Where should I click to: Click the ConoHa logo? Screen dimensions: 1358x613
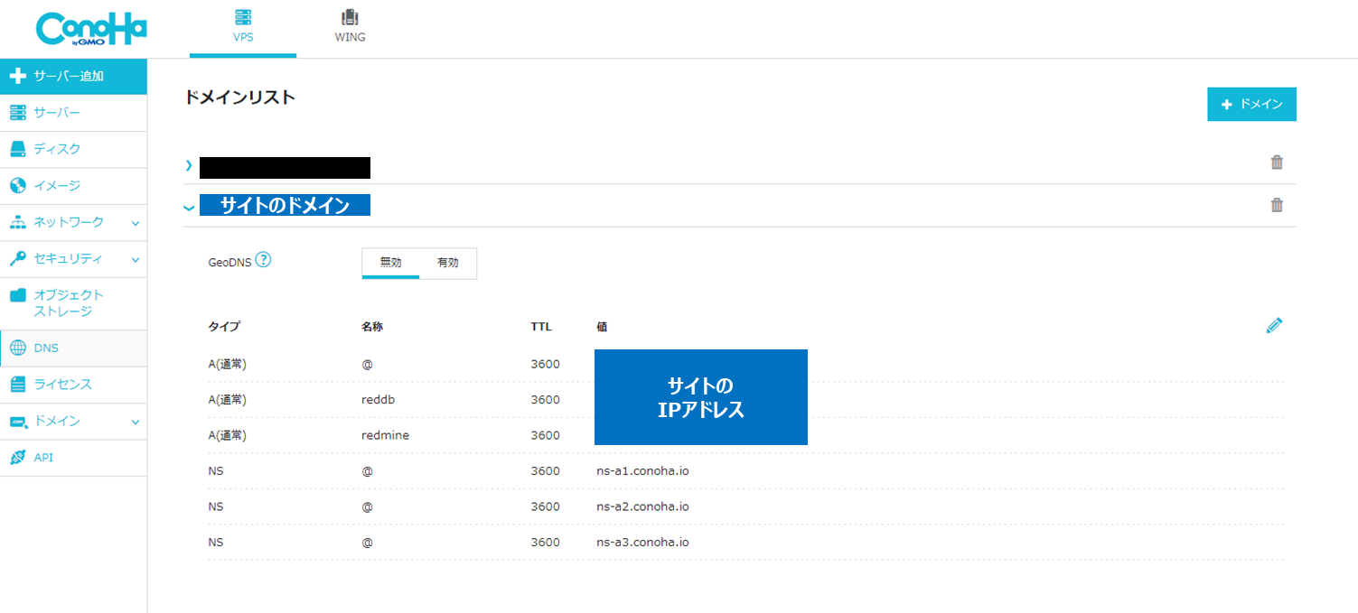pos(91,29)
